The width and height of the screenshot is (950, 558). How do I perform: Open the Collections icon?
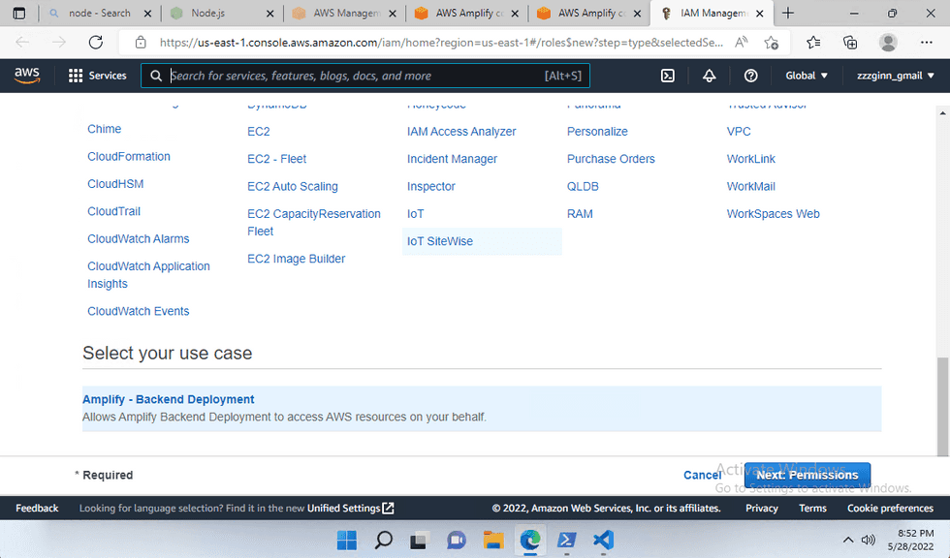tap(850, 43)
